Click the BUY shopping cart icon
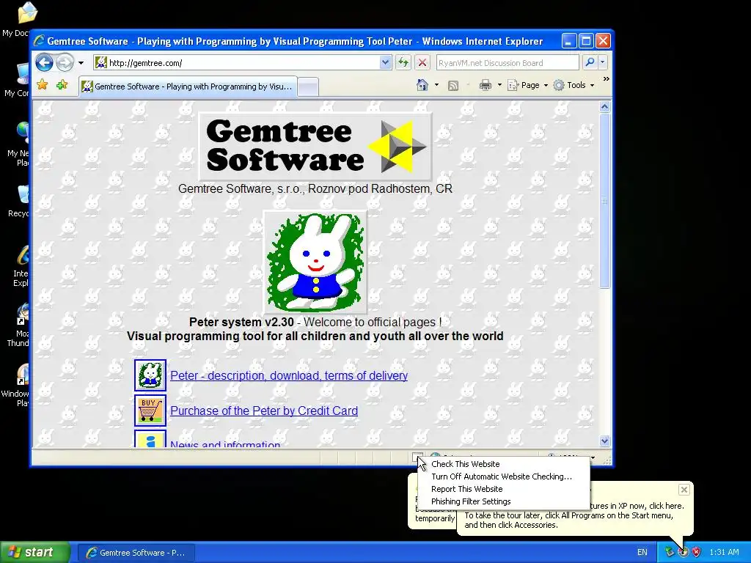The image size is (751, 563). click(x=150, y=411)
